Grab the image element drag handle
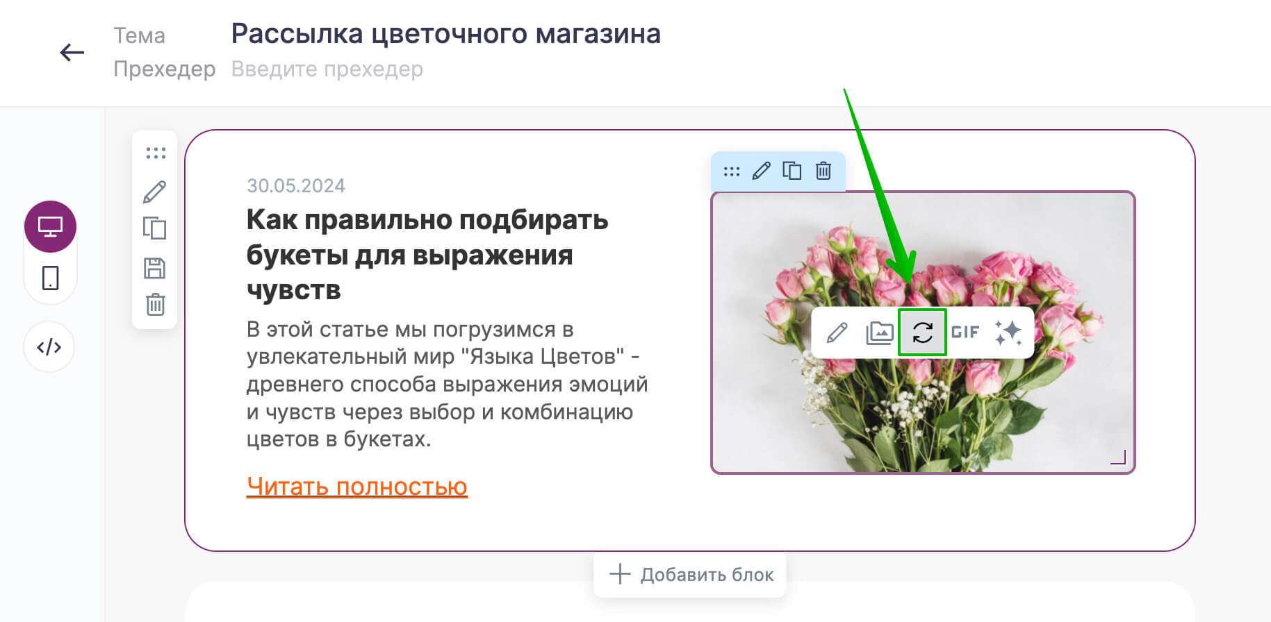Image resolution: width=1271 pixels, height=622 pixels. coord(732,171)
